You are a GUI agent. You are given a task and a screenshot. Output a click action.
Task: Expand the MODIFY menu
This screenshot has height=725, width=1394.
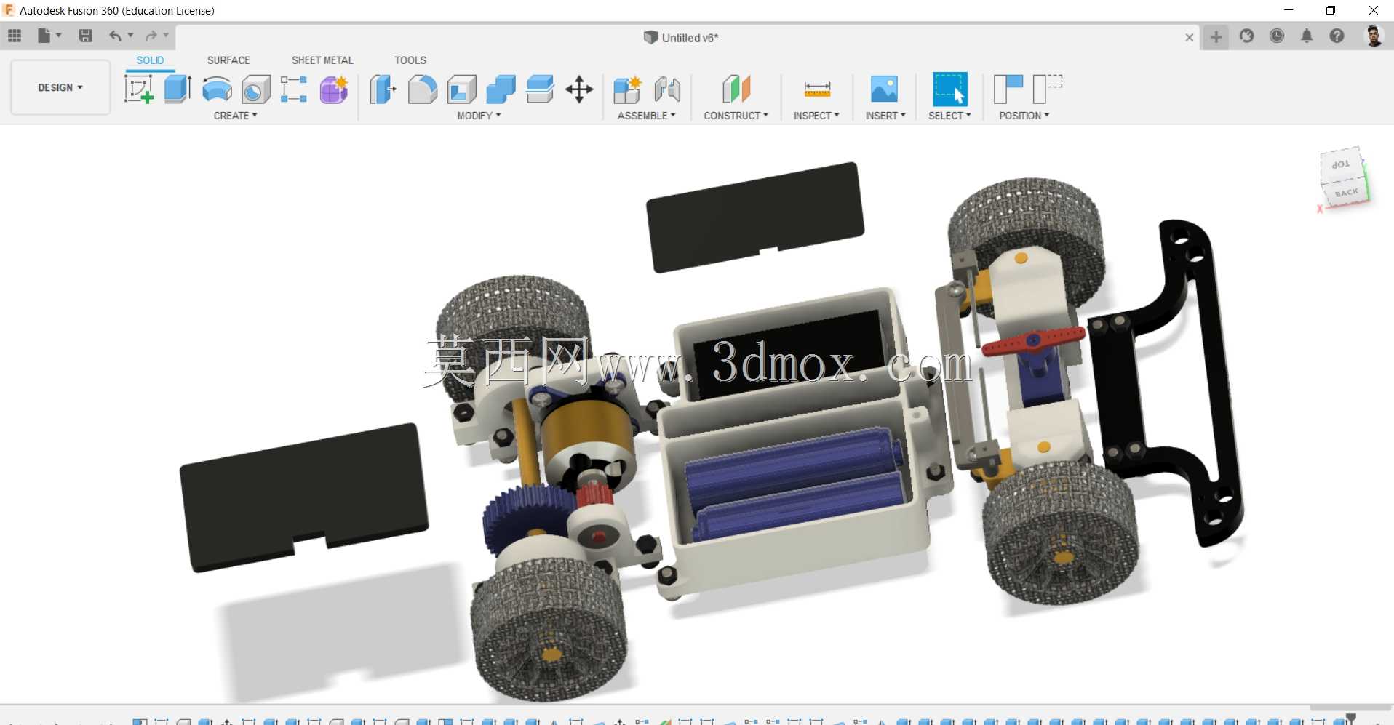coord(479,116)
